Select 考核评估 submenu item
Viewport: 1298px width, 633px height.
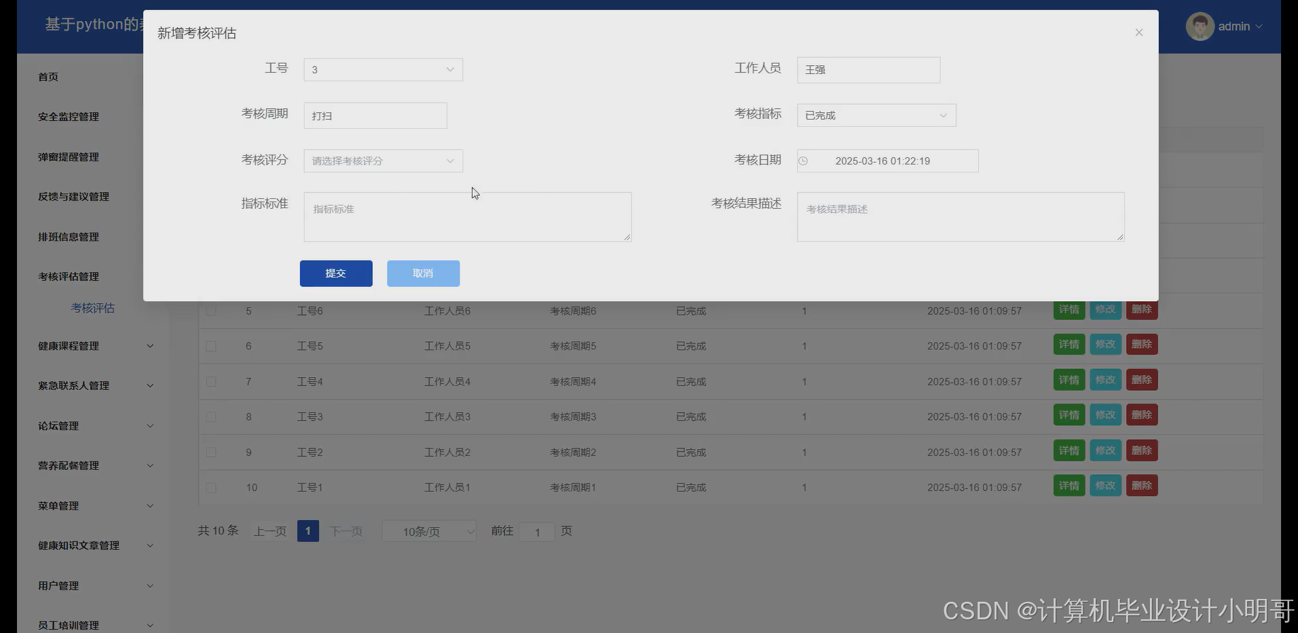(x=92, y=307)
